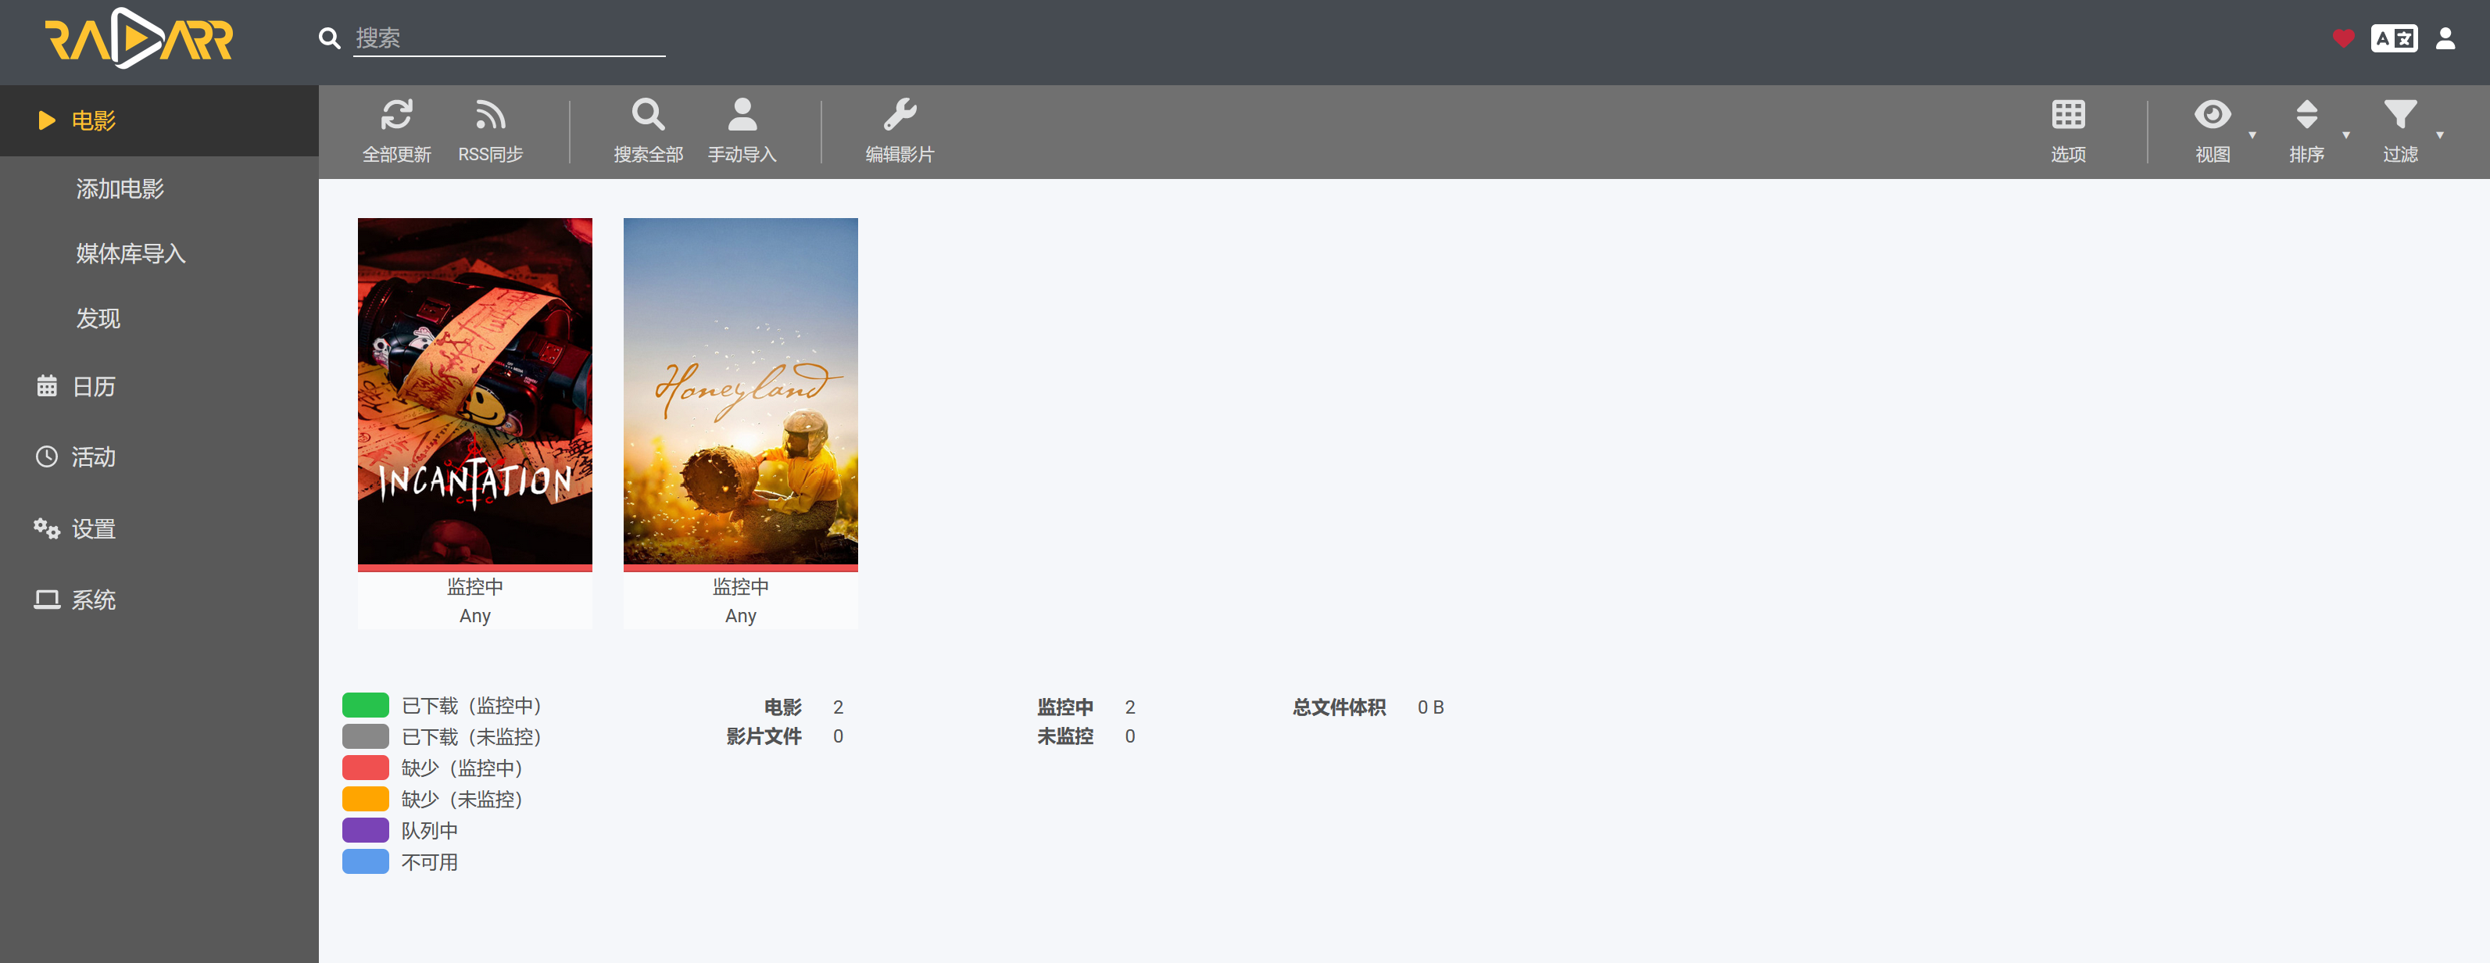This screenshot has width=2490, height=963.
Task: Click orange 缺少（未监控）legend swatch
Action: pos(366,799)
